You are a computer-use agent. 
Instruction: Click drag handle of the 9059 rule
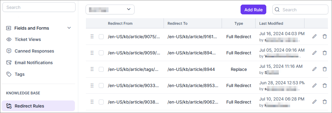coord(92,53)
